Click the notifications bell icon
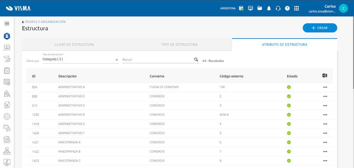The height and width of the screenshot is (168, 354). 269,8
